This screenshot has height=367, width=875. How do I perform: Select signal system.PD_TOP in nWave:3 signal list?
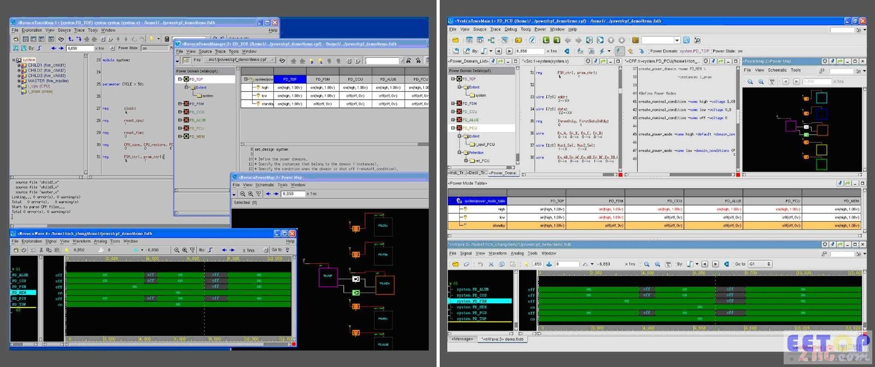pyautogui.click(x=471, y=318)
